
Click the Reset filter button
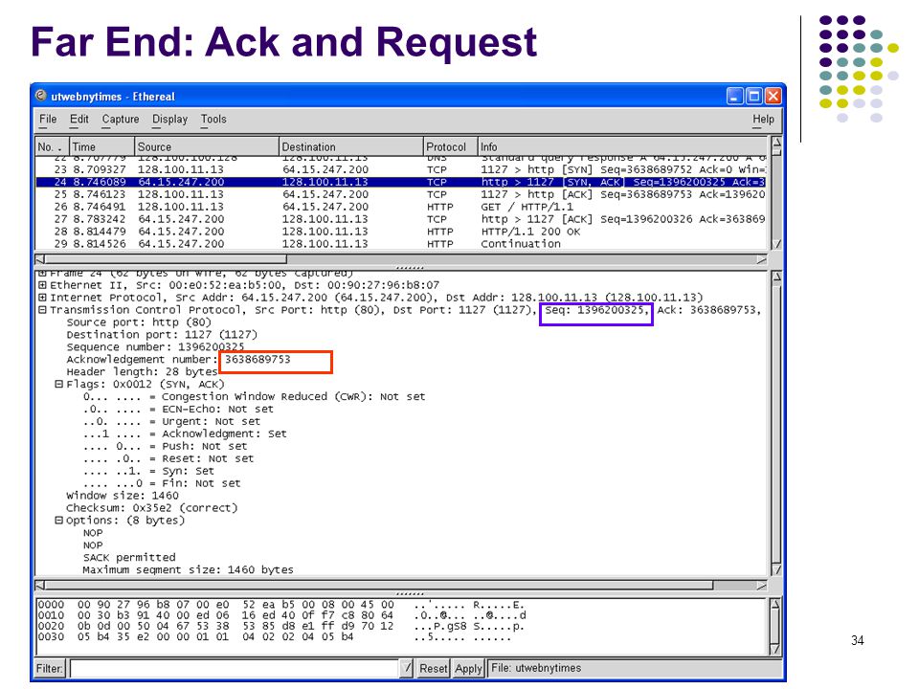434,669
